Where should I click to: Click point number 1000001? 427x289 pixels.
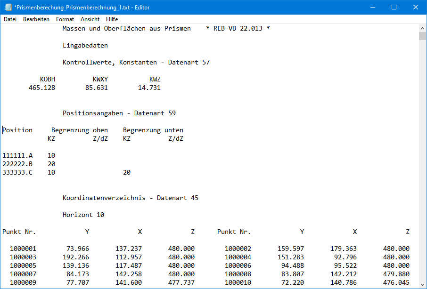tap(23, 249)
